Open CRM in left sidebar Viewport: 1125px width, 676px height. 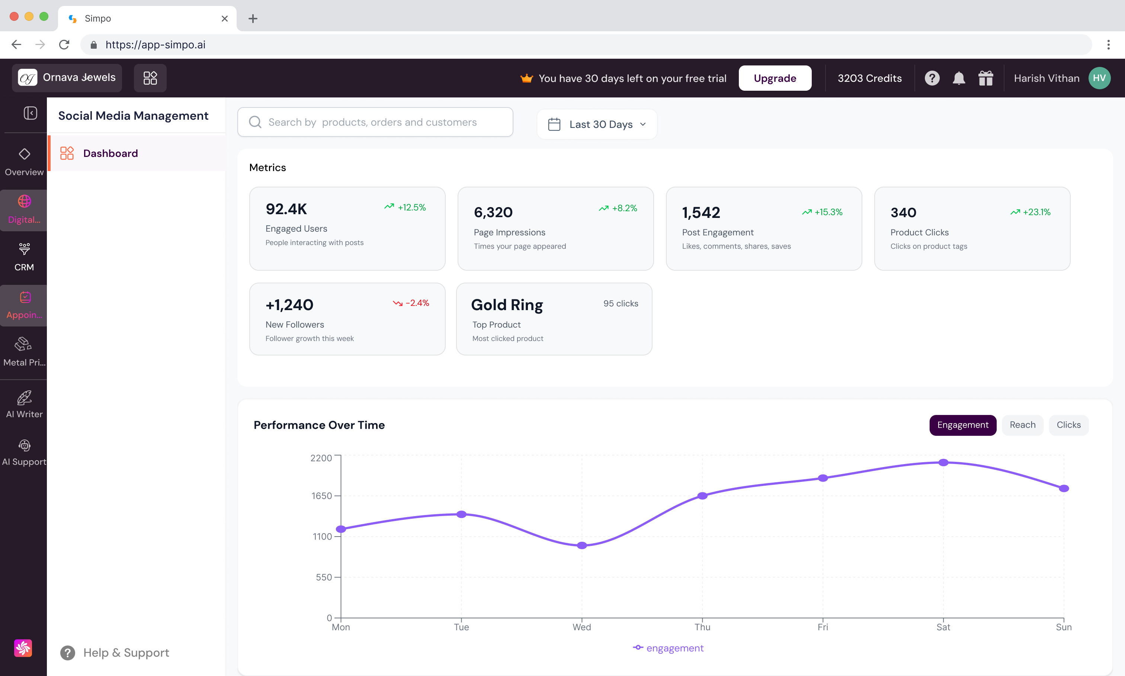pos(24,257)
